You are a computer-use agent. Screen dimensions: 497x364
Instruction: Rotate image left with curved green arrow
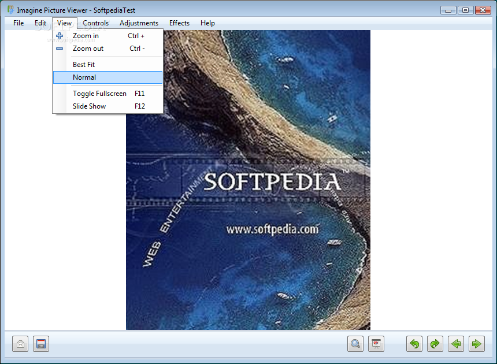coord(414,344)
